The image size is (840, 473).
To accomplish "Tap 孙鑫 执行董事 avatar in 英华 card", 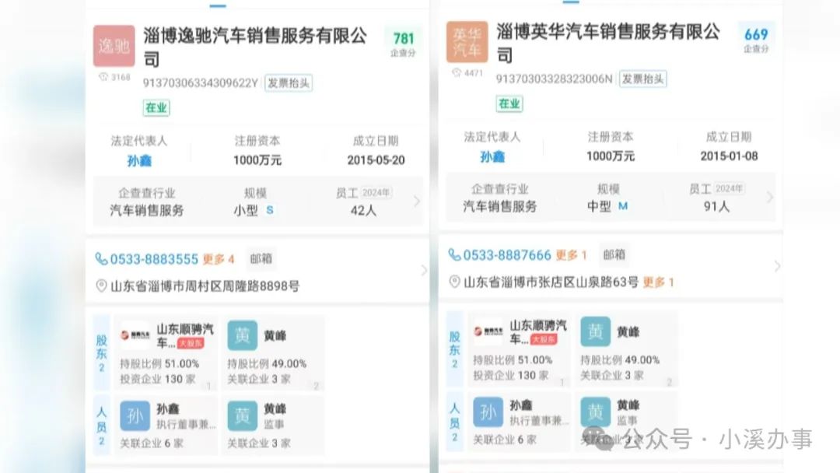I will point(488,412).
